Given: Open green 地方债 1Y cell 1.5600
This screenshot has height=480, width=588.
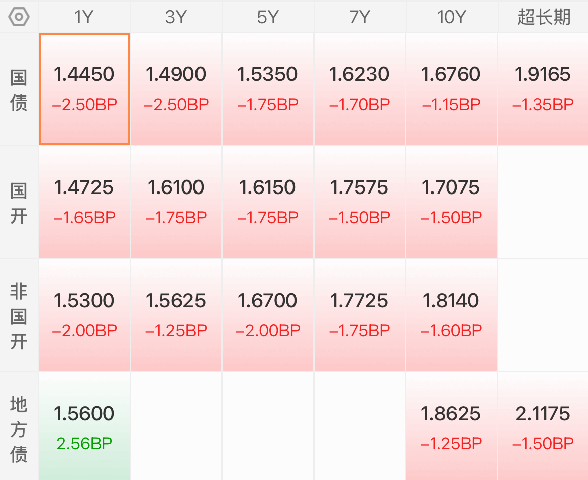Looking at the screenshot, I should point(84,427).
